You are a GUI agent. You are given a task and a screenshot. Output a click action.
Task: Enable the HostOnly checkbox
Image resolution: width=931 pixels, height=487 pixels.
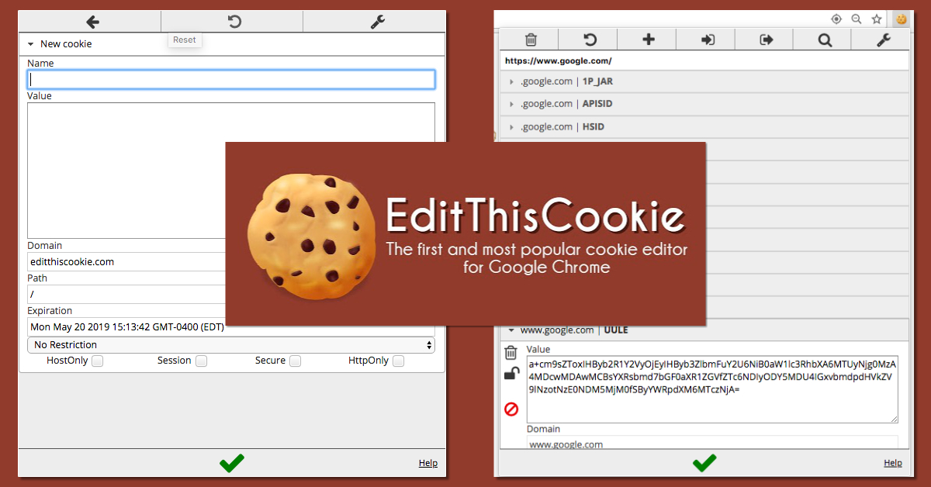click(x=97, y=361)
